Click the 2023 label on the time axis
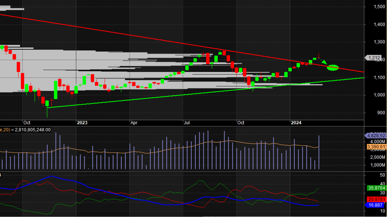This screenshot has height=217, width=387. click(82, 123)
